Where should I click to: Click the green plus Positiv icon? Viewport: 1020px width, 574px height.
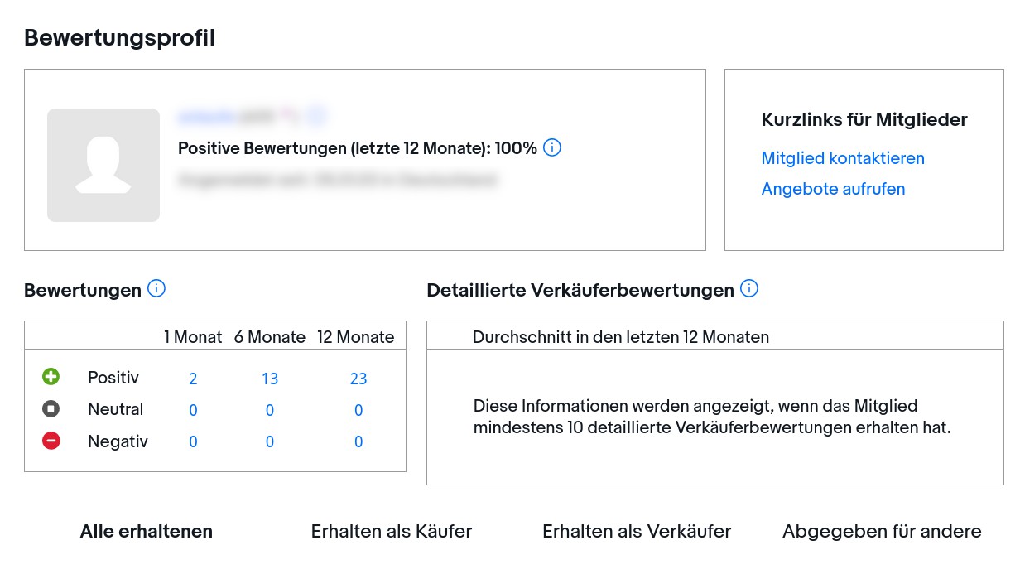51,378
